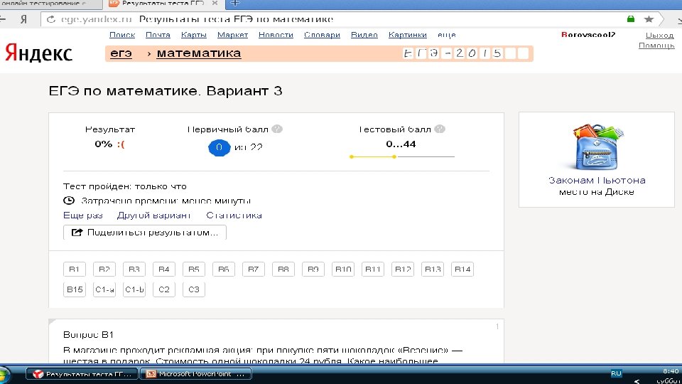Viewport: 682px width, 384px height.
Task: Choose the 'Другой вариант' link
Action: click(x=154, y=215)
